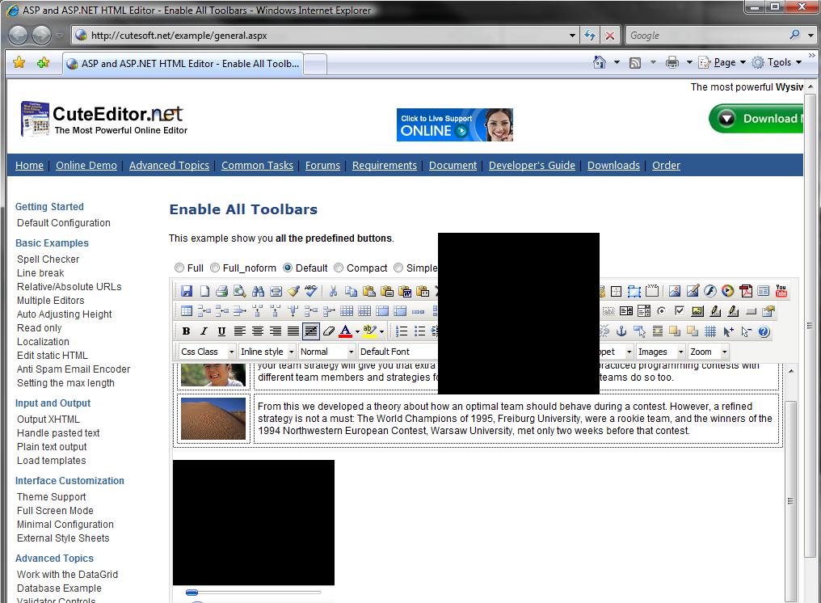
Task: Click the Remove Format eraser icon
Action: coord(329,331)
